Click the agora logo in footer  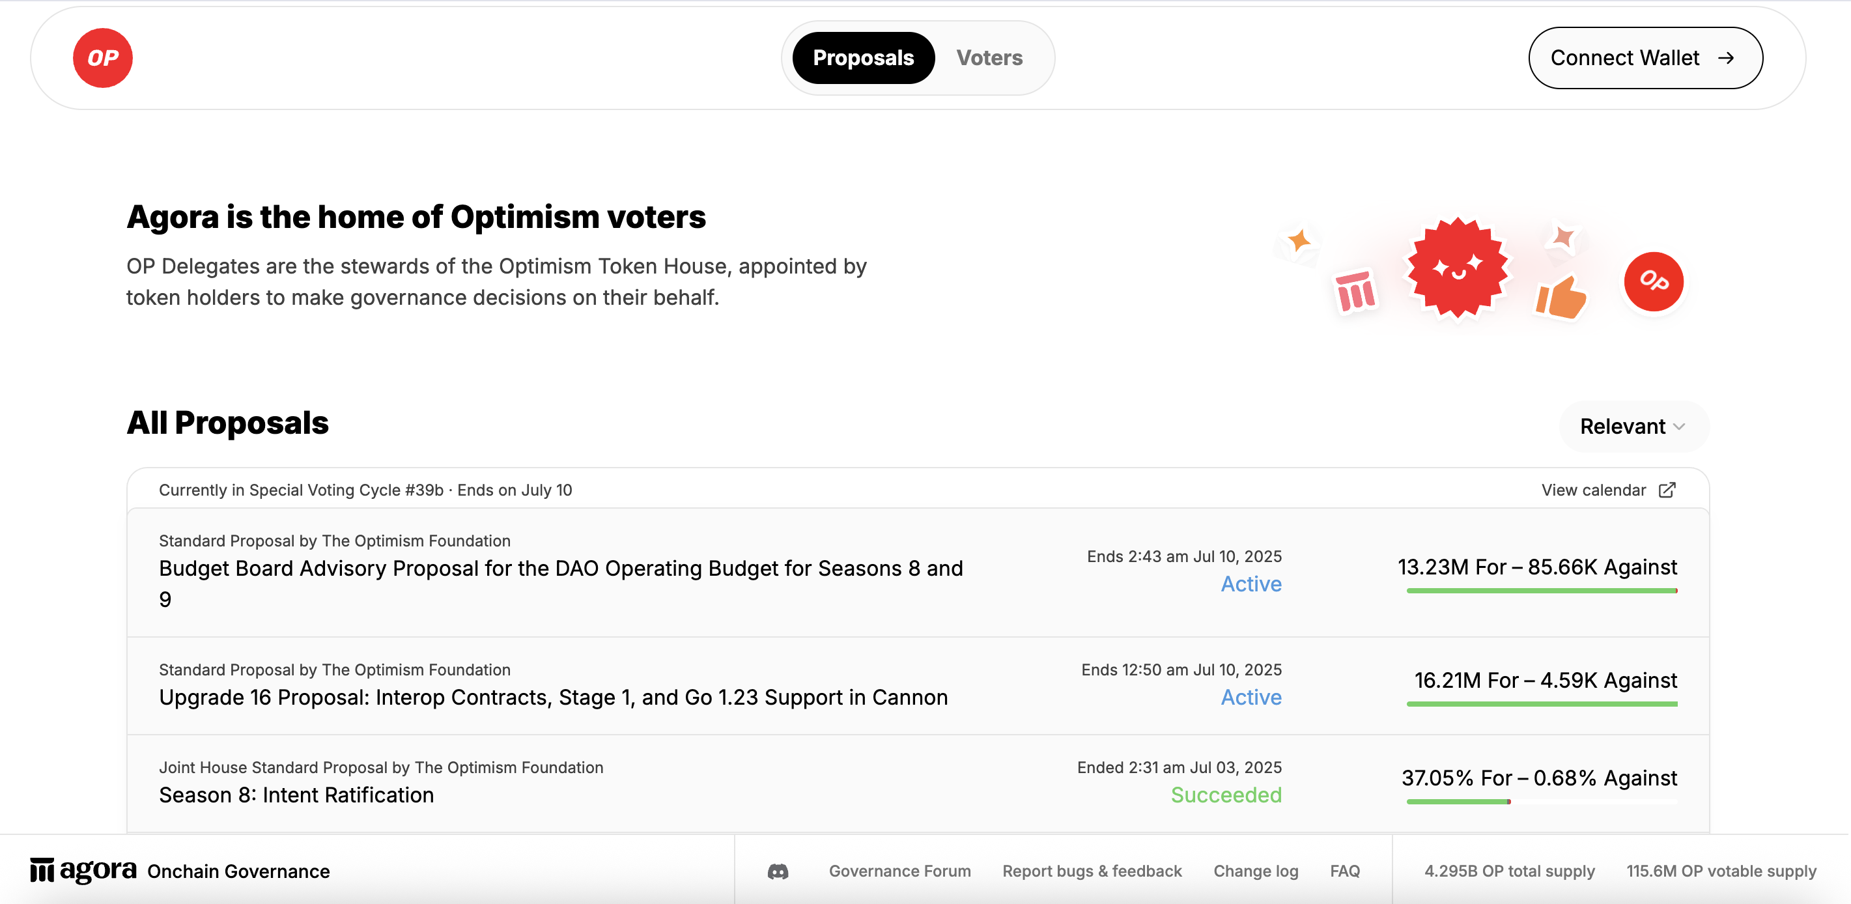tap(83, 870)
